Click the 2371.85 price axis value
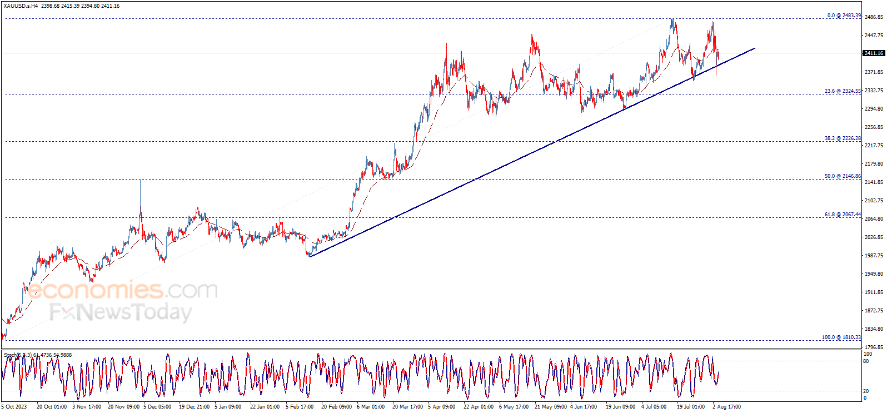 874,72
